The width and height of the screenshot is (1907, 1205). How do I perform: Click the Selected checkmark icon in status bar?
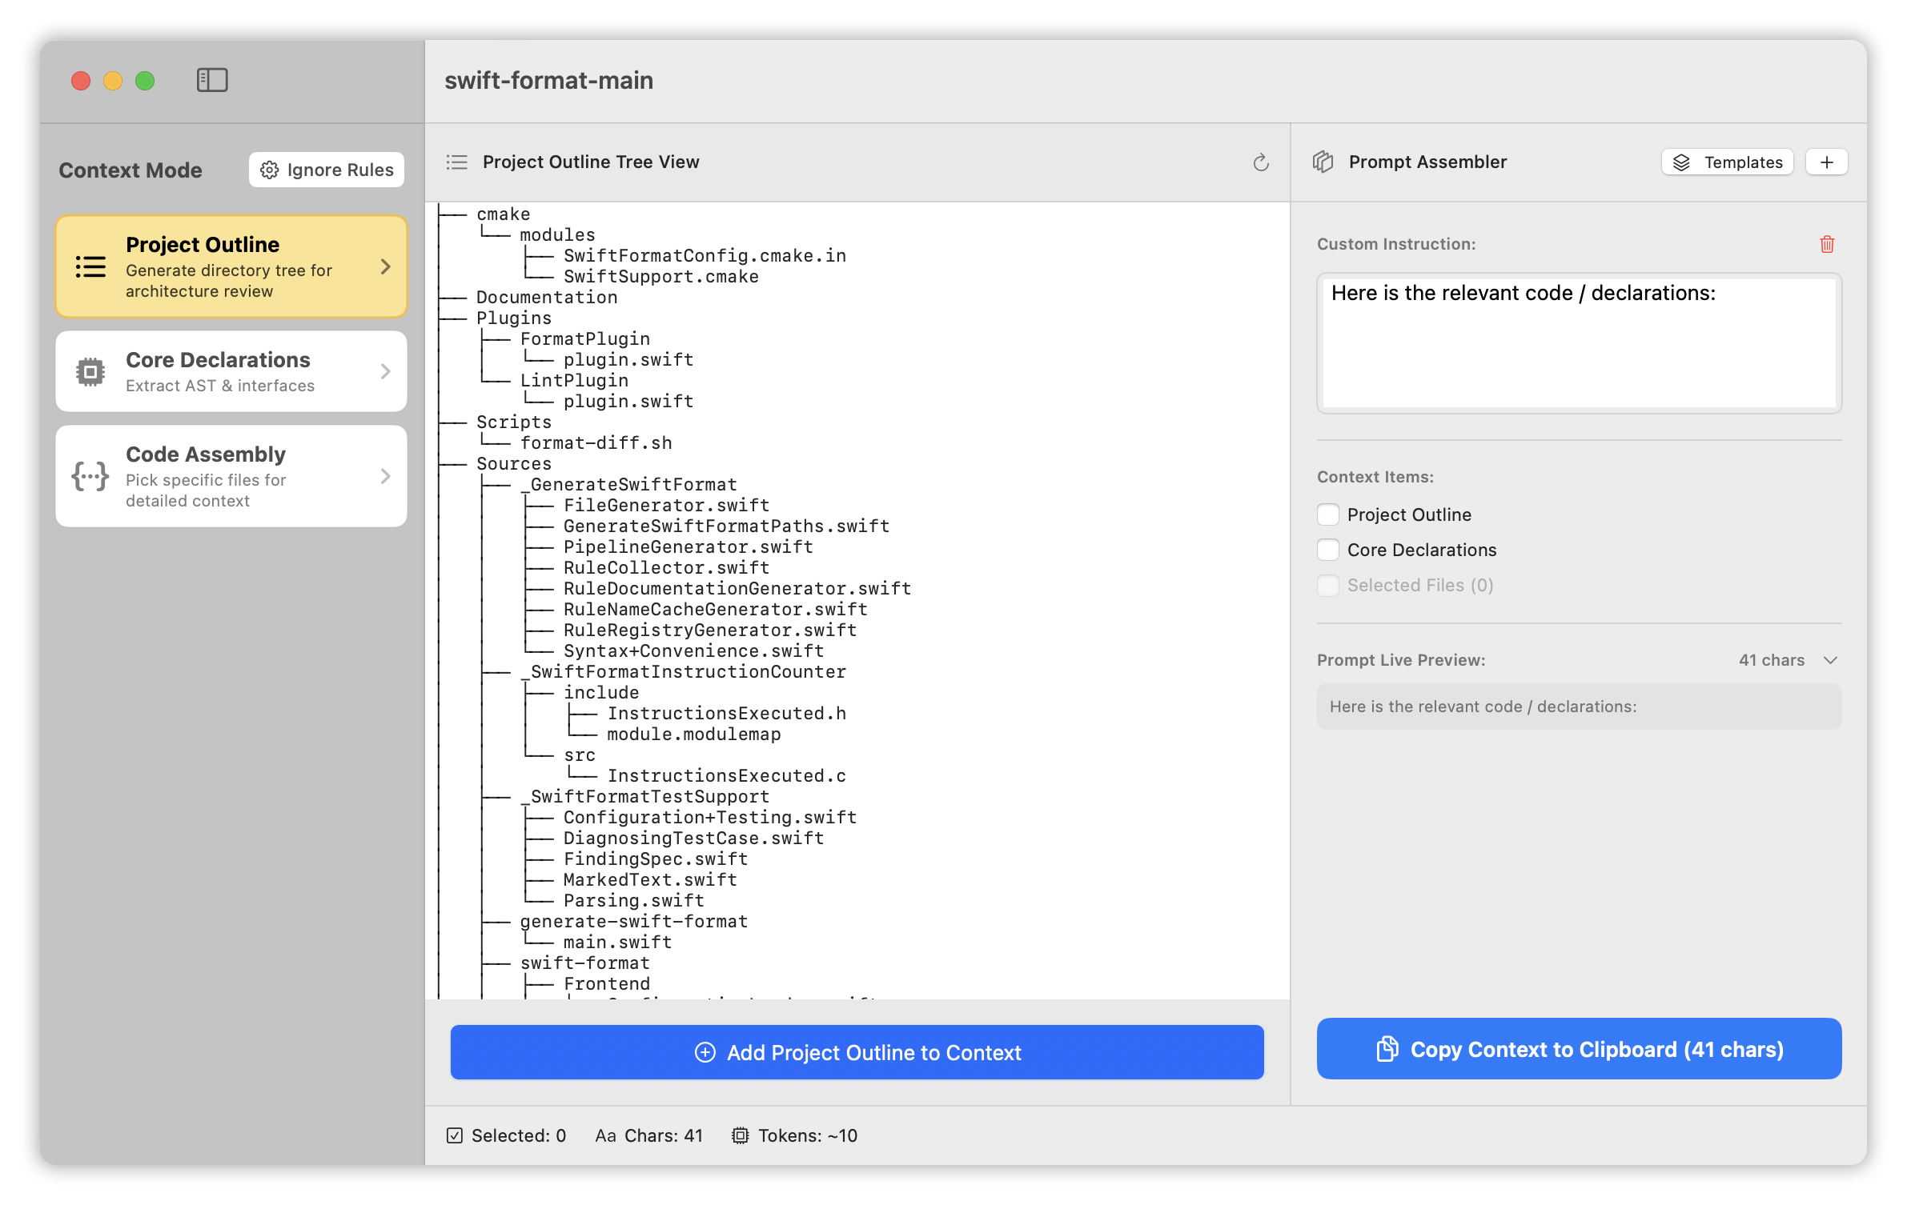[455, 1135]
